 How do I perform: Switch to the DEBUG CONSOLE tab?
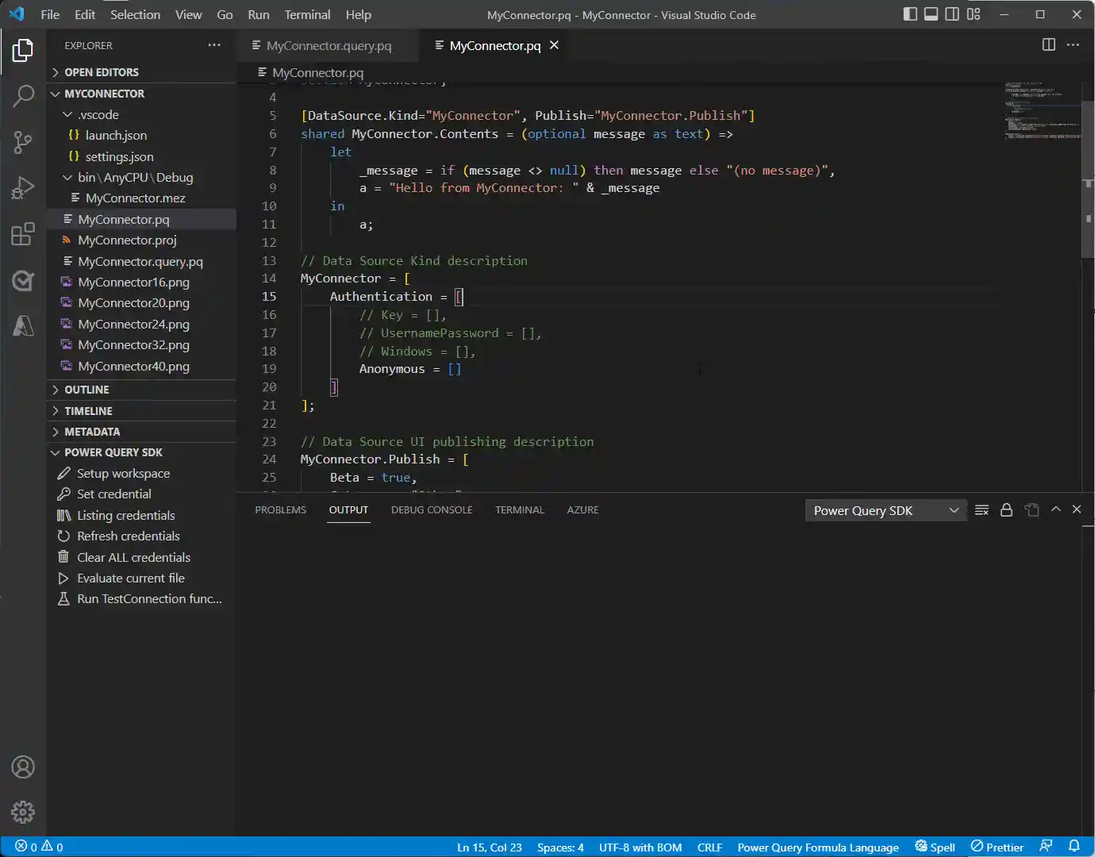[x=431, y=509]
